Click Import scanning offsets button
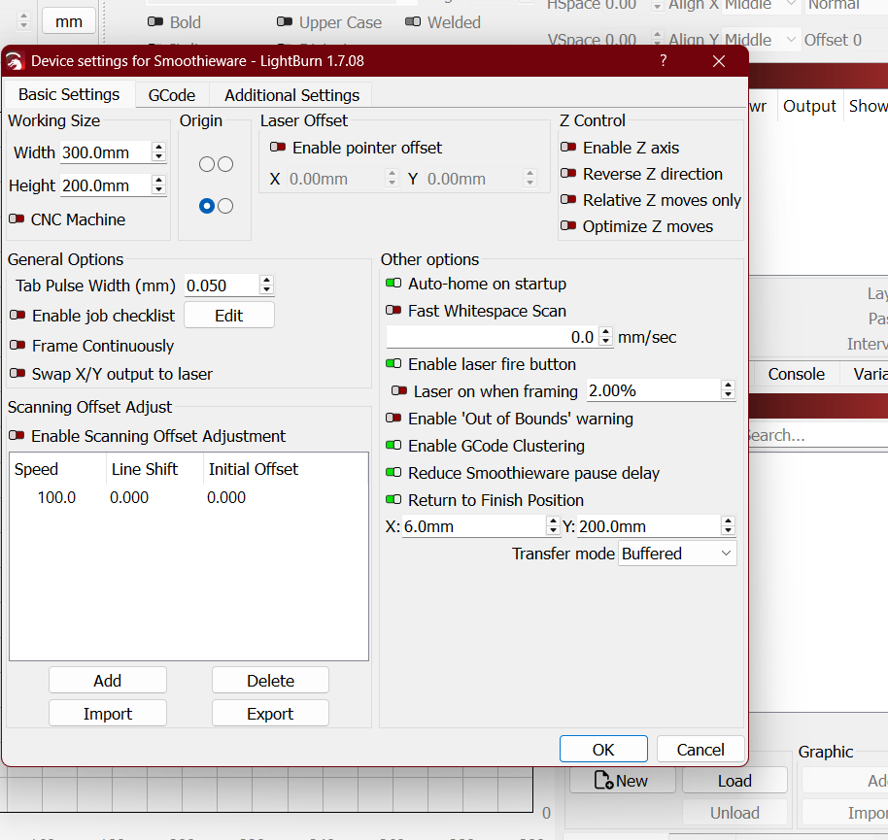 (x=108, y=714)
